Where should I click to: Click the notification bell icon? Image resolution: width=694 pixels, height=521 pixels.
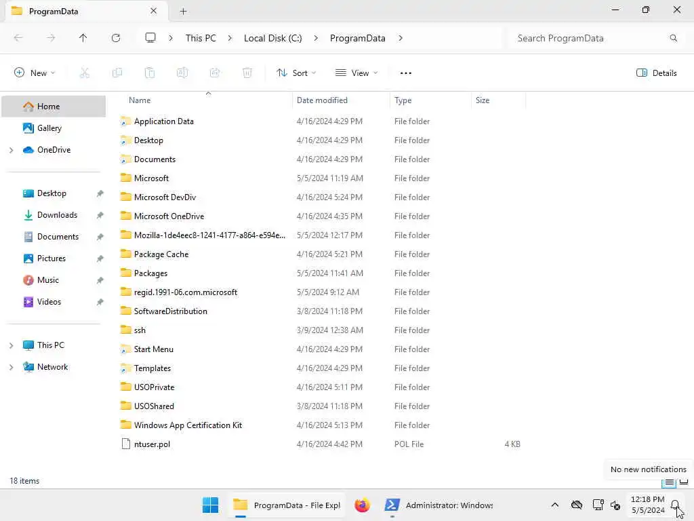pos(675,505)
